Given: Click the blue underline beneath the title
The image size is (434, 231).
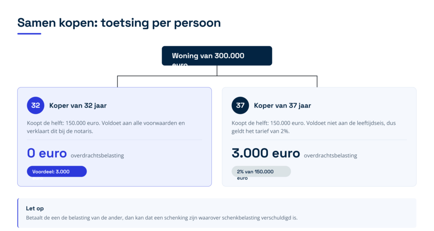Looking at the screenshot, I should click(29, 34).
